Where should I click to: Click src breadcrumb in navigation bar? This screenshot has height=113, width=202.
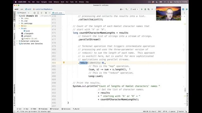pyautogui.click(x=22, y=9)
